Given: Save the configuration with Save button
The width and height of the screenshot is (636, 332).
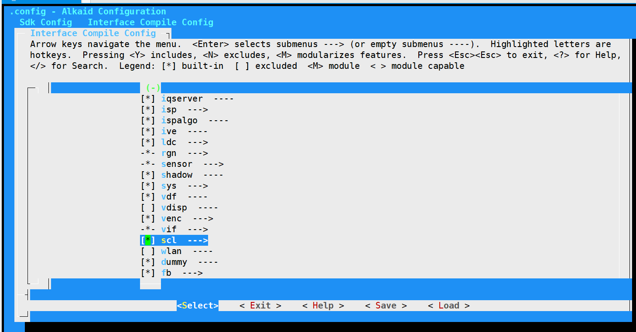Looking at the screenshot, I should pyautogui.click(x=386, y=306).
